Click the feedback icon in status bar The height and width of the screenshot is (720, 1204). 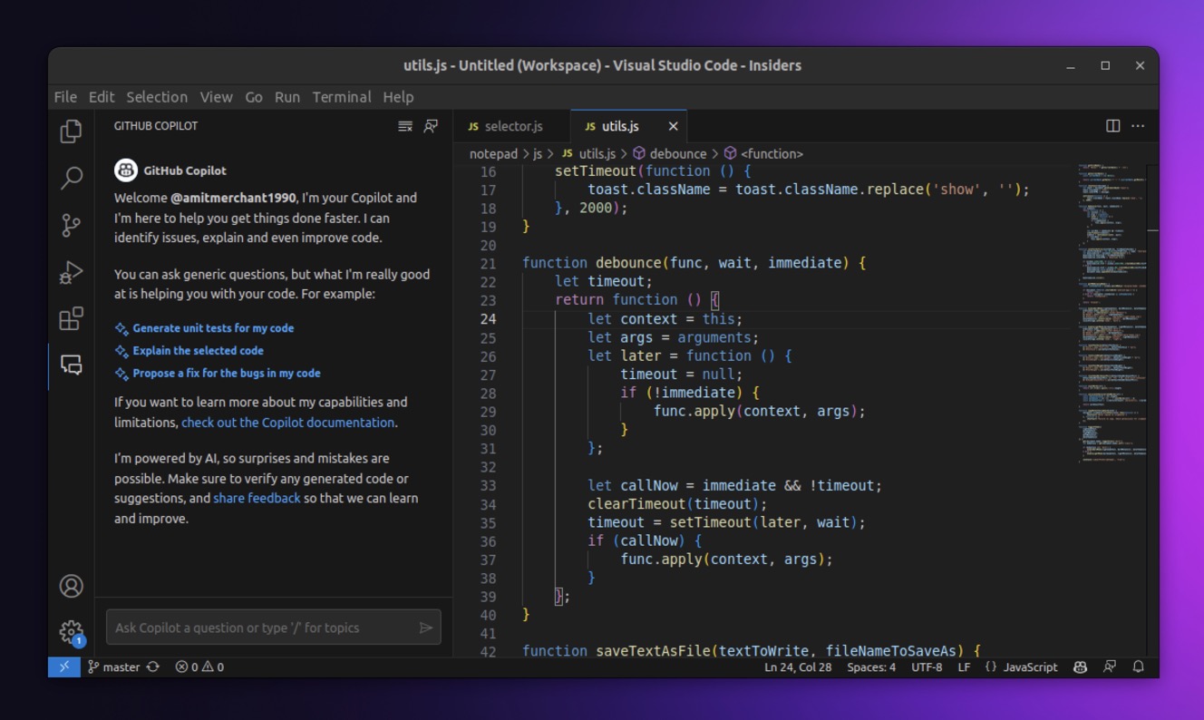(x=1110, y=666)
